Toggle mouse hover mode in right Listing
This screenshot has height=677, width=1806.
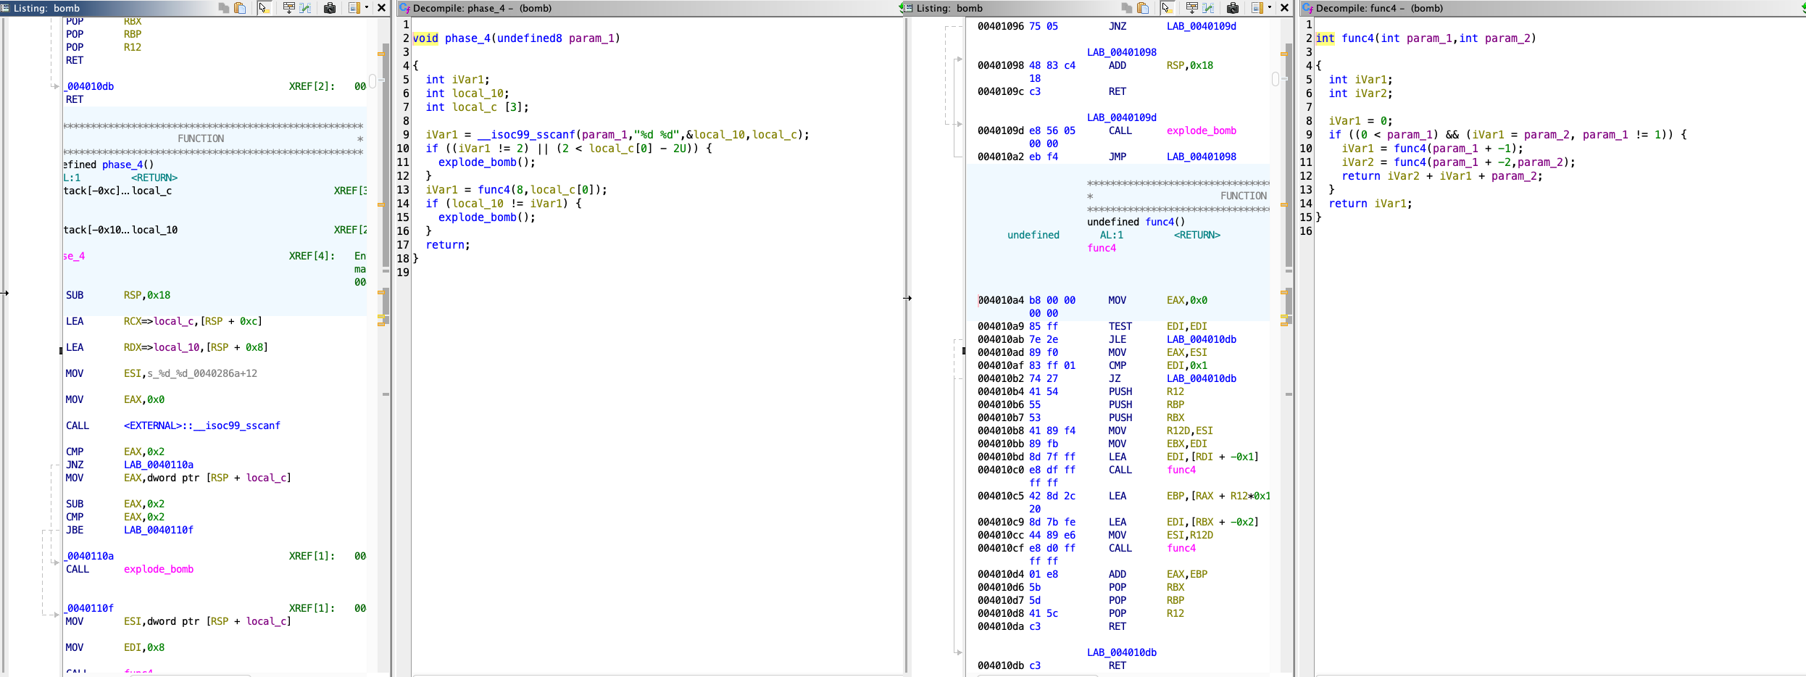tap(1167, 8)
